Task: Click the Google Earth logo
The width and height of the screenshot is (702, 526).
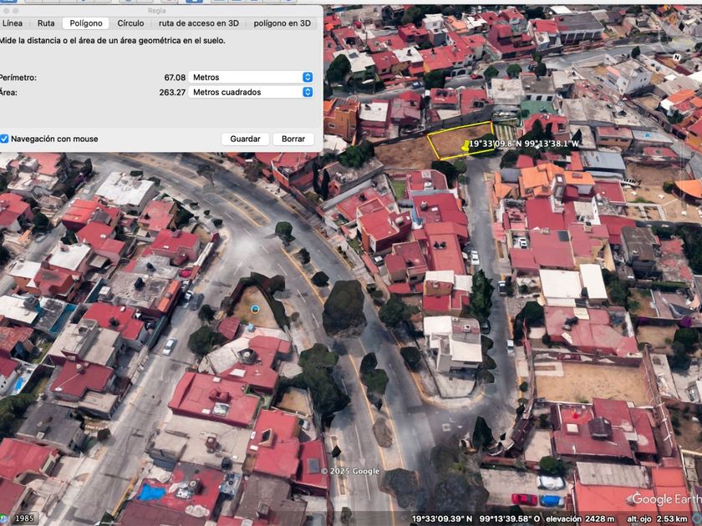Action: tap(666, 499)
